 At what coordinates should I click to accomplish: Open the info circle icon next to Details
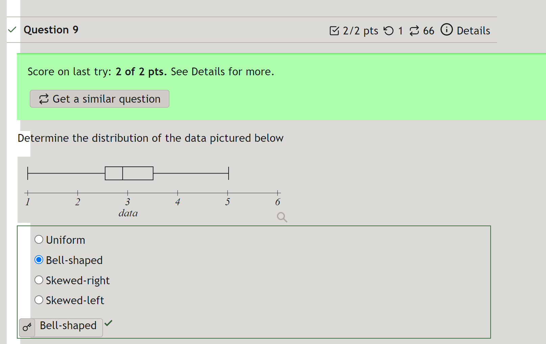pos(446,30)
